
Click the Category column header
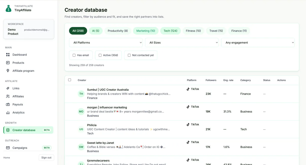(x=246, y=80)
